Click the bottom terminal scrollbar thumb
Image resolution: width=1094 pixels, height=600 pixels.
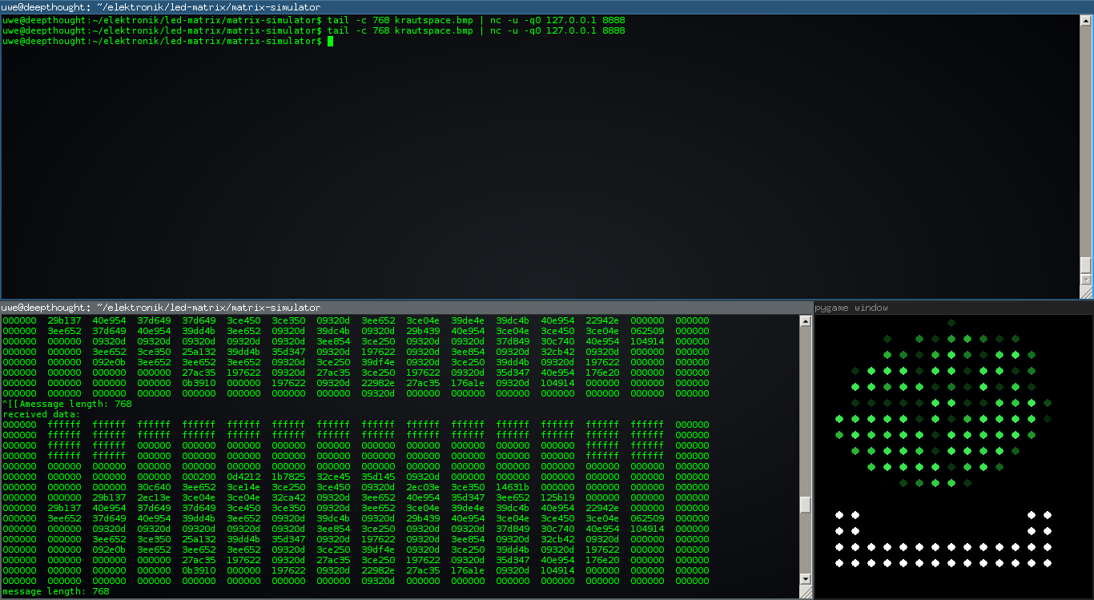(806, 505)
